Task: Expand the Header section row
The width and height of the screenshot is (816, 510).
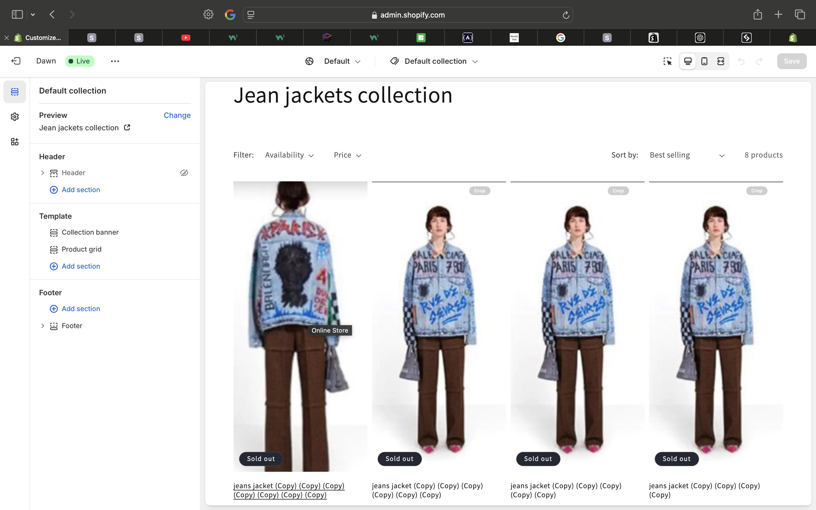Action: click(42, 173)
